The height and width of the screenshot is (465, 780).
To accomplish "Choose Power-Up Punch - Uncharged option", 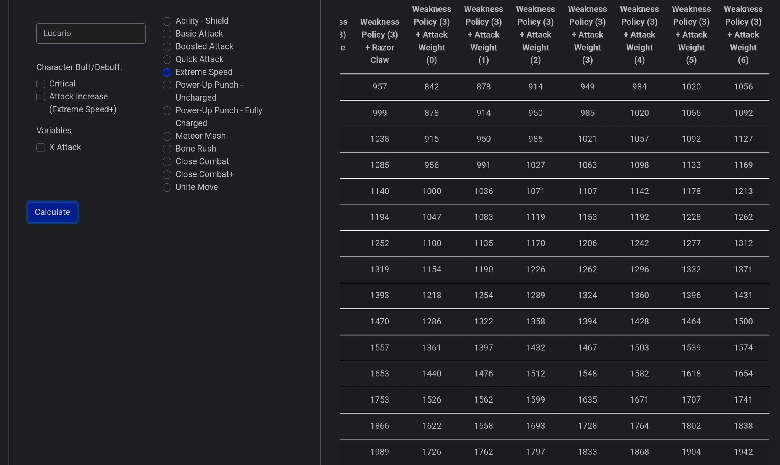I will (x=167, y=85).
